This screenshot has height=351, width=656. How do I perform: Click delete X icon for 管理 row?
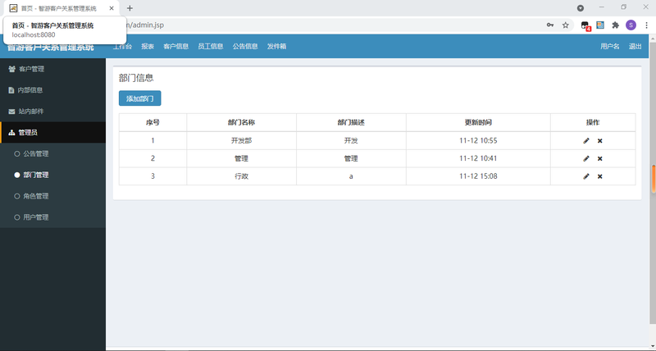(600, 158)
